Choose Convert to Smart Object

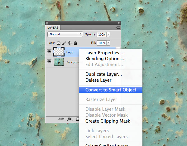[111, 90]
